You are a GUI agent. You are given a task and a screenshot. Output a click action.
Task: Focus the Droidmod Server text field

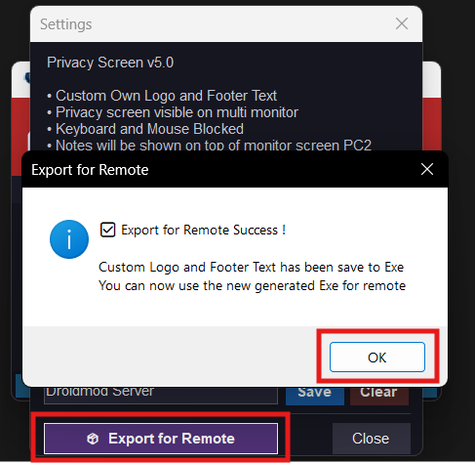[161, 395]
